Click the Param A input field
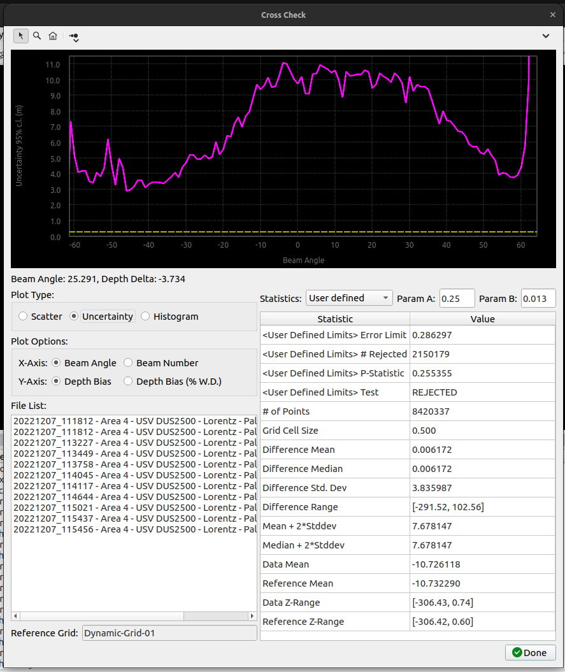This screenshot has height=672, width=565. click(x=457, y=298)
